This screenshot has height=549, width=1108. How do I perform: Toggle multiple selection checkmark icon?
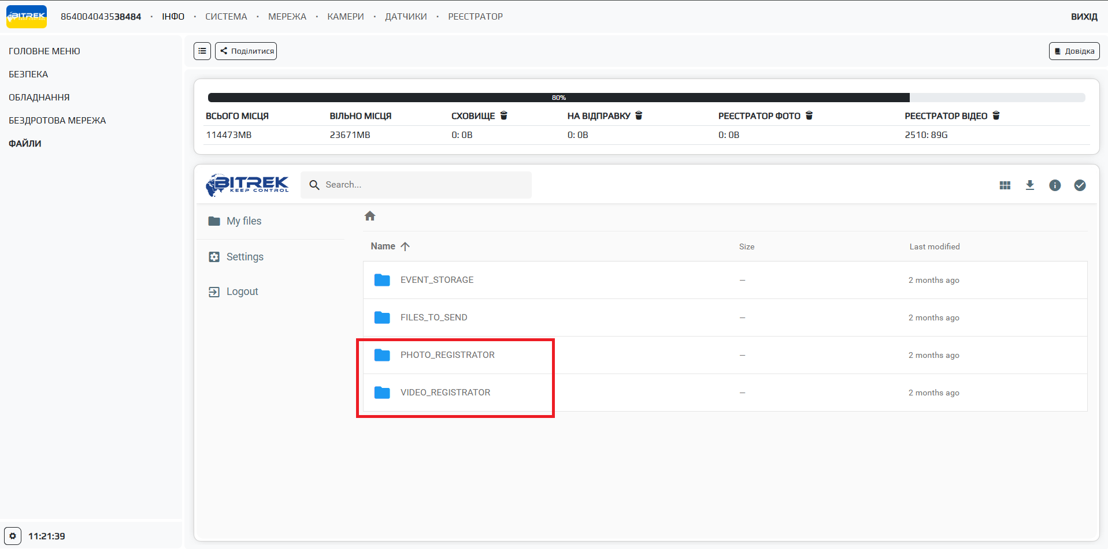[1080, 185]
